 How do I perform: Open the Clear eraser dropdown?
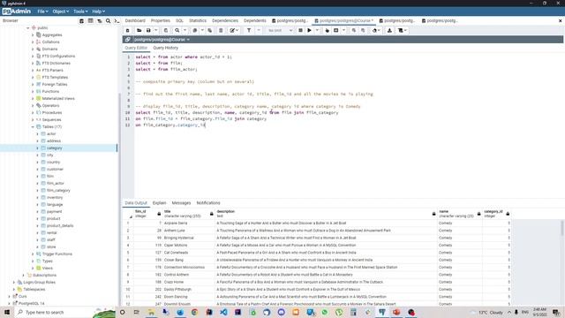click(x=376, y=31)
